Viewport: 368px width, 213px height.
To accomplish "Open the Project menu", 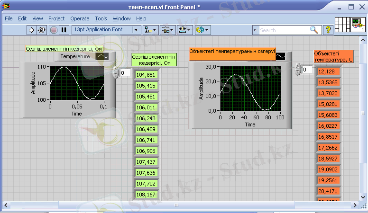I will tap(56, 18).
